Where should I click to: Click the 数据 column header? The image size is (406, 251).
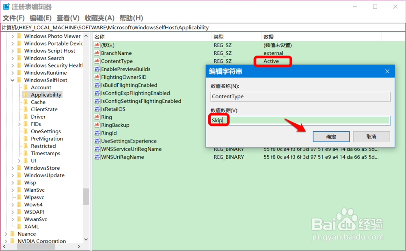click(x=321, y=37)
